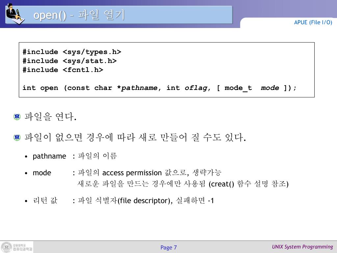Click the sentence 파일이 없으면 경우에 따라
The image size is (337, 253).
coord(135,137)
